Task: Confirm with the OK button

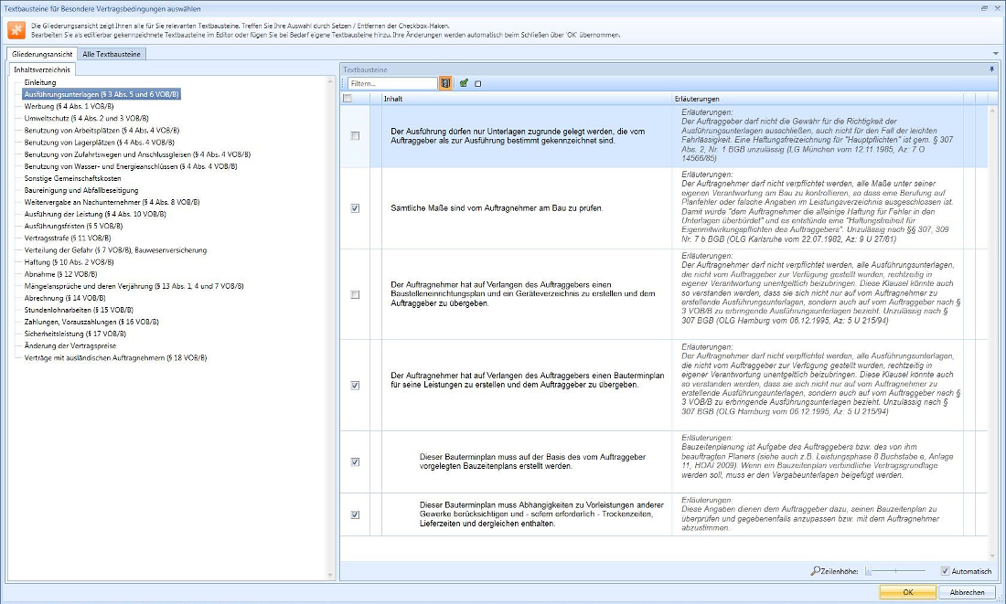Action: (x=907, y=592)
